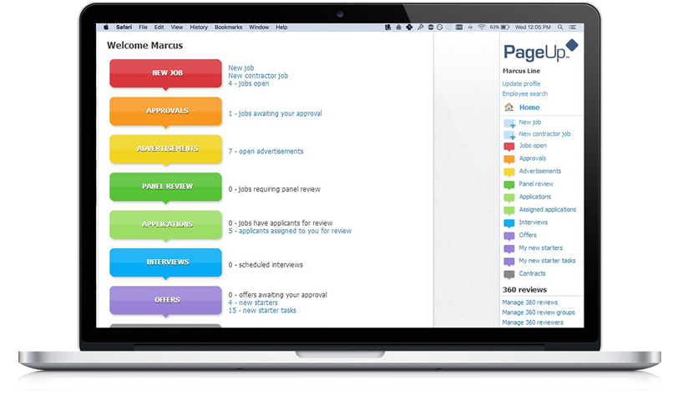Open the 'New job' link beside NEW JOB button

pos(240,67)
